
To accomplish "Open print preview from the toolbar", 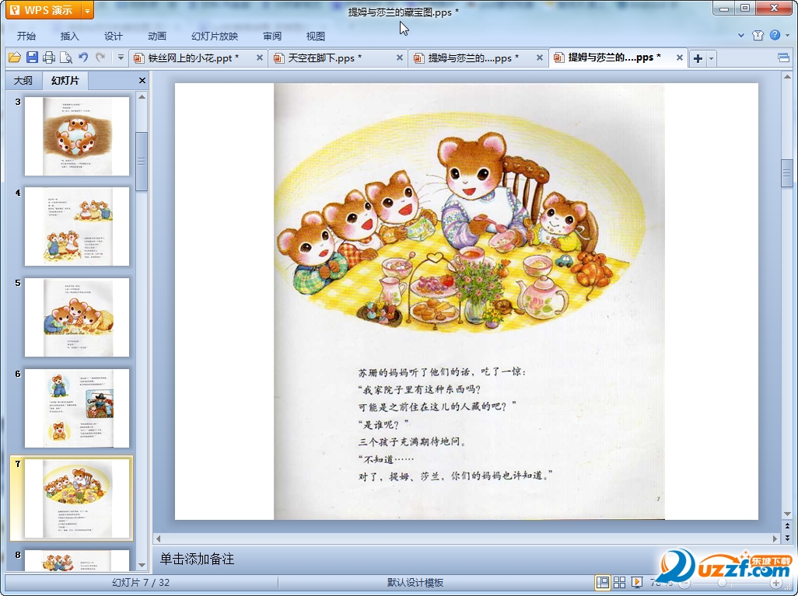I will (65, 58).
